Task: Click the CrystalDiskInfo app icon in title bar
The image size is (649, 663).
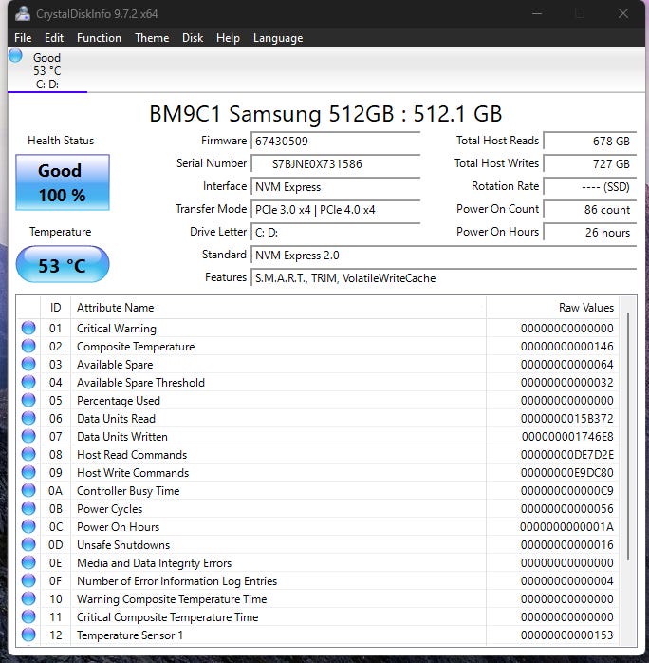Action: pyautogui.click(x=23, y=13)
